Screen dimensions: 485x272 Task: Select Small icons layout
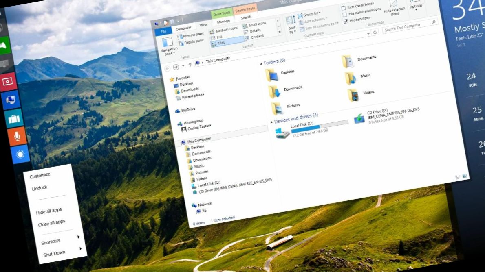click(x=254, y=25)
